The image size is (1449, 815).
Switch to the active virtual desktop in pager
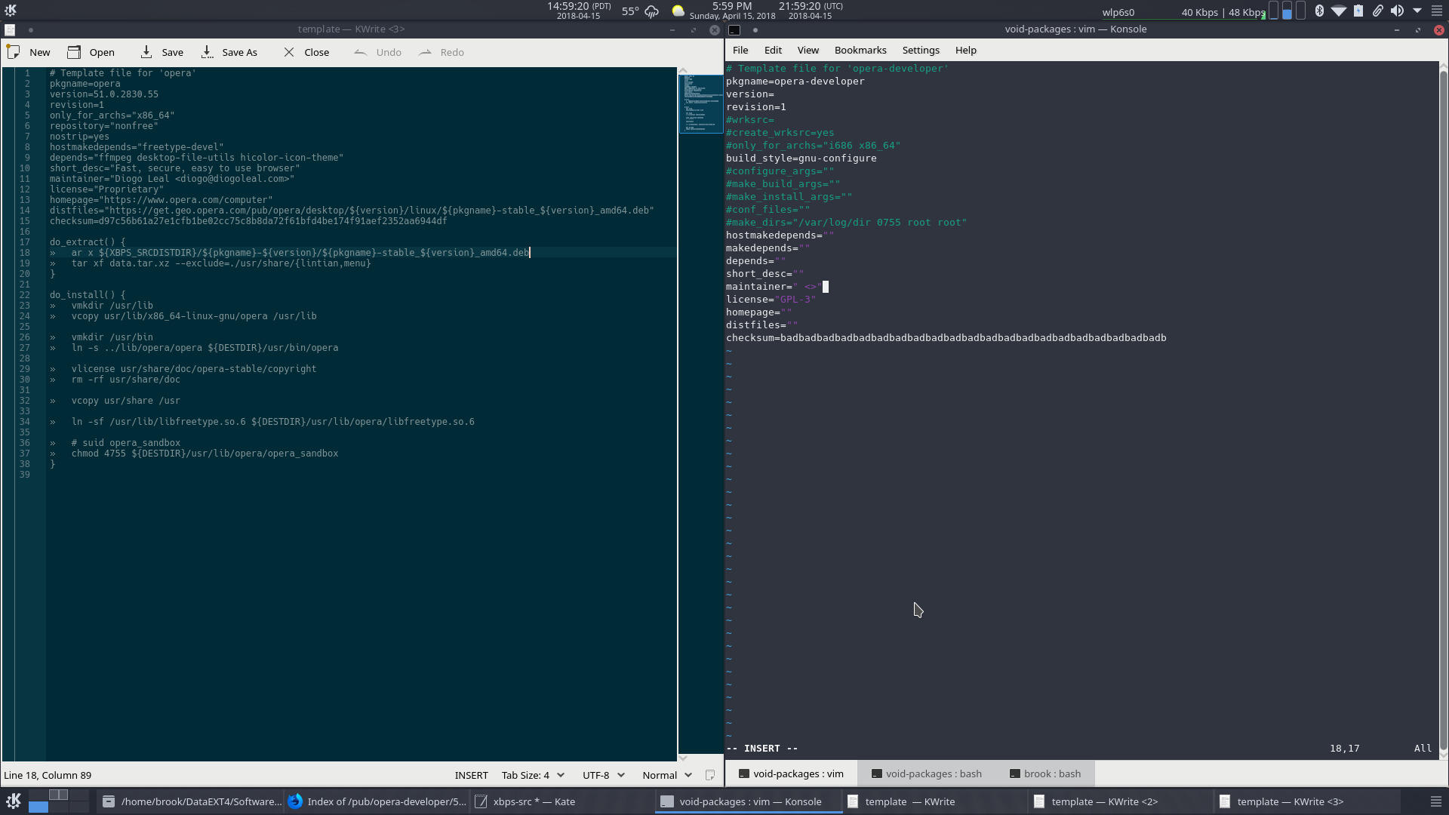38,807
